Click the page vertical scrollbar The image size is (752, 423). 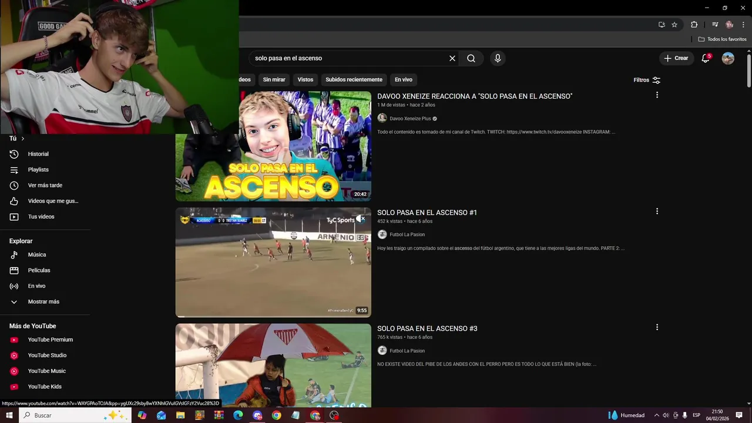point(749,70)
